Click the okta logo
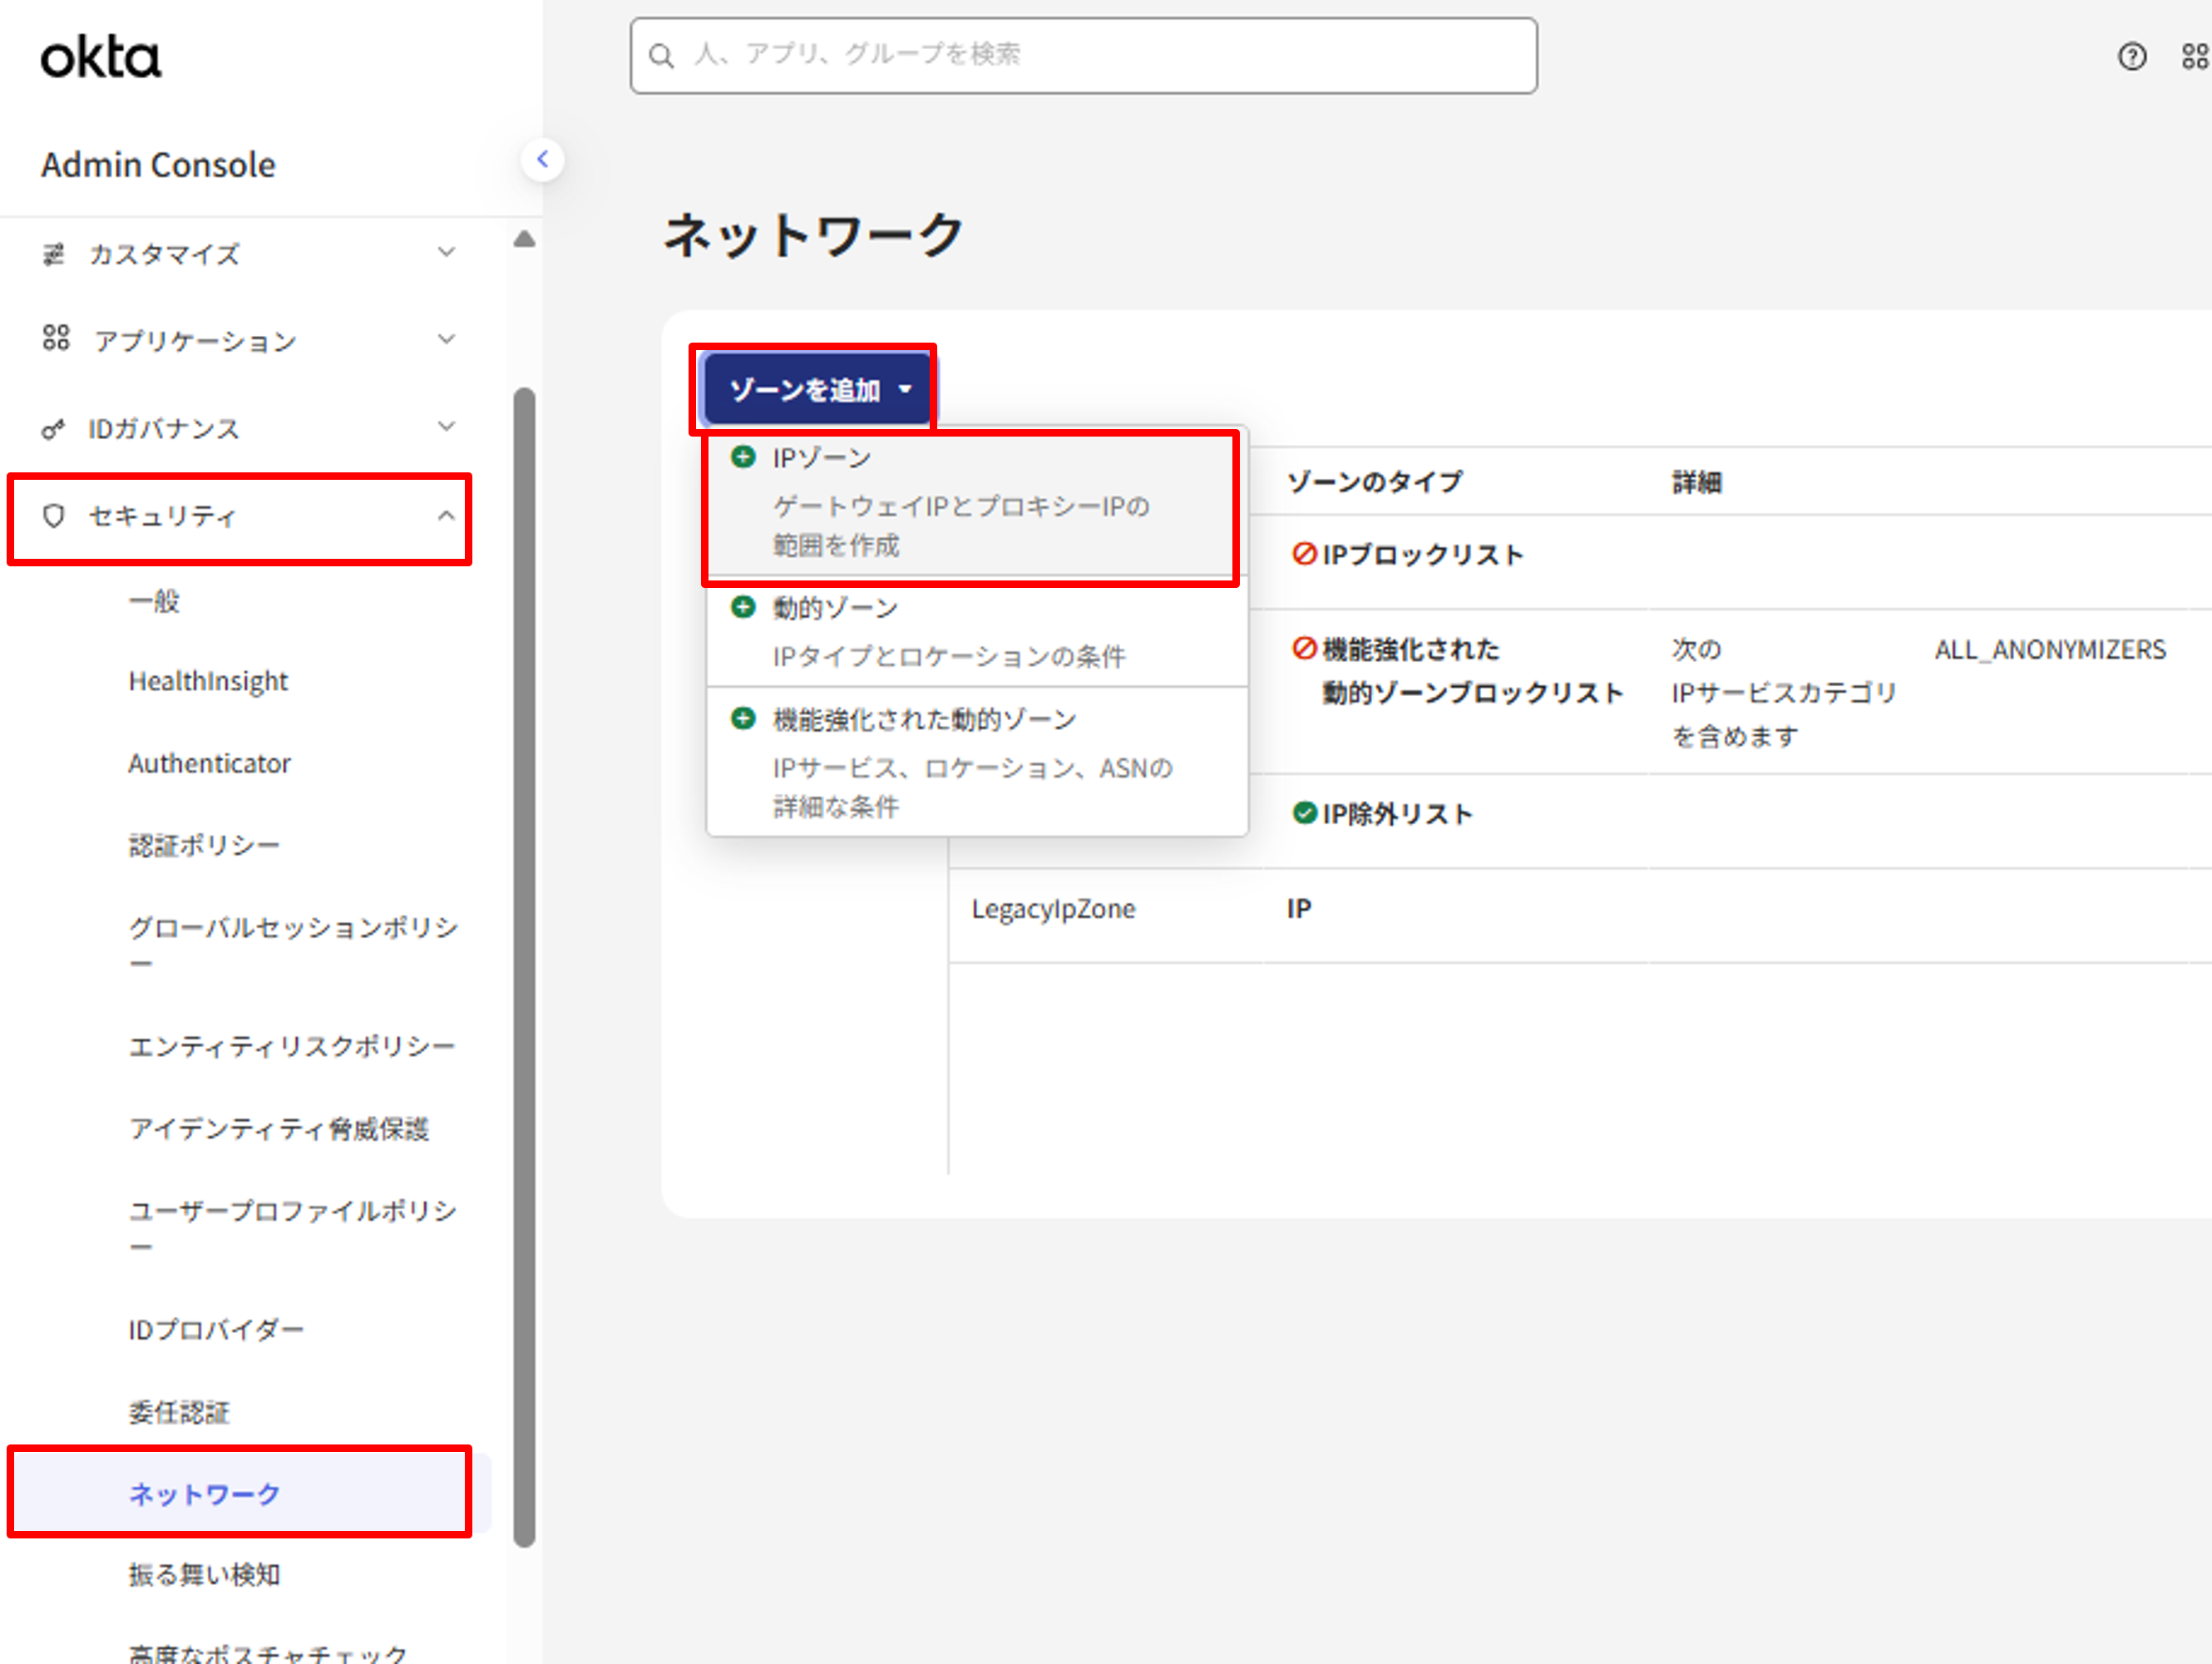The image size is (2212, 1664). [100, 57]
